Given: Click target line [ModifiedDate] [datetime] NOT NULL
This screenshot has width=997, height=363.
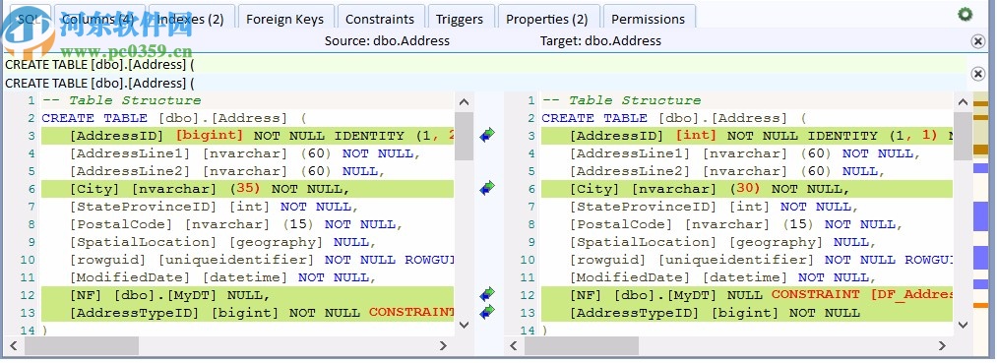Looking at the screenshot, I should [x=723, y=277].
